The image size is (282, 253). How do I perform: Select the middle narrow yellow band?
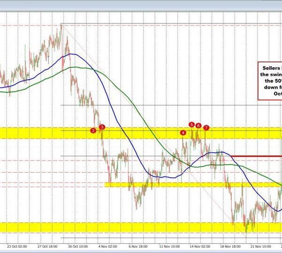188,184
